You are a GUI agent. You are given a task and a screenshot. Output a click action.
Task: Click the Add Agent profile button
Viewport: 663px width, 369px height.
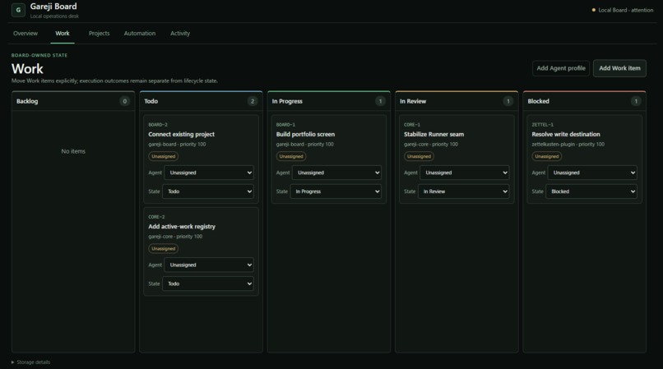(x=561, y=68)
